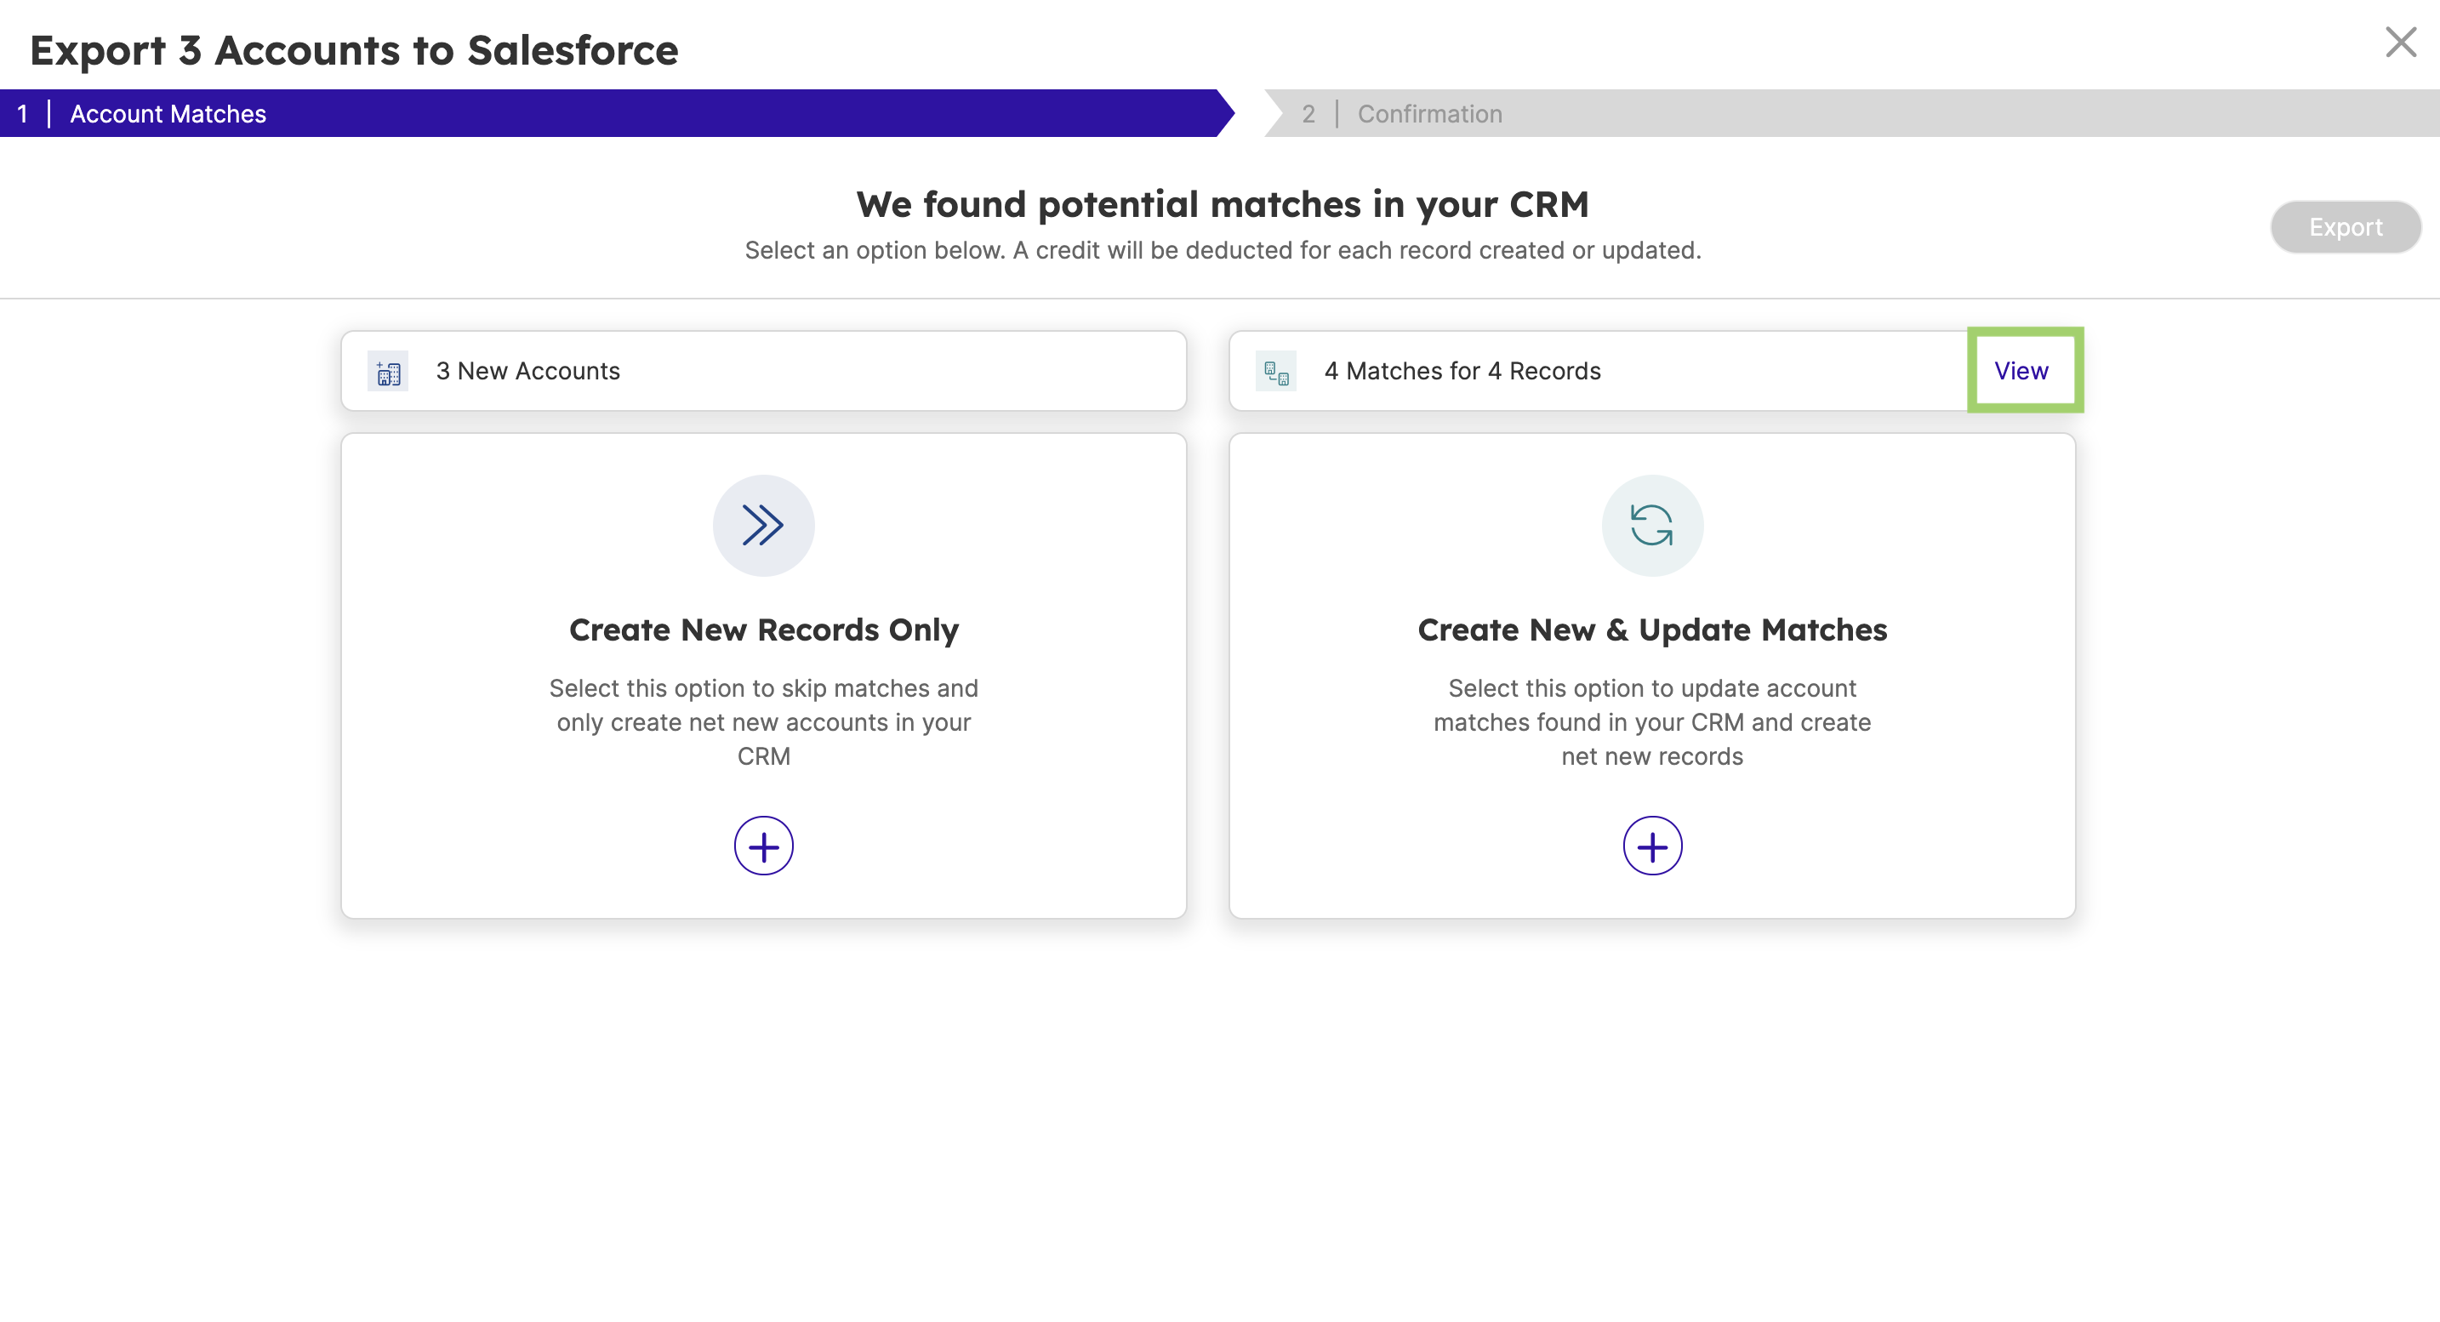Click the Create New Records Only heading
Screen dimensions: 2440x1322
[x=763, y=630]
